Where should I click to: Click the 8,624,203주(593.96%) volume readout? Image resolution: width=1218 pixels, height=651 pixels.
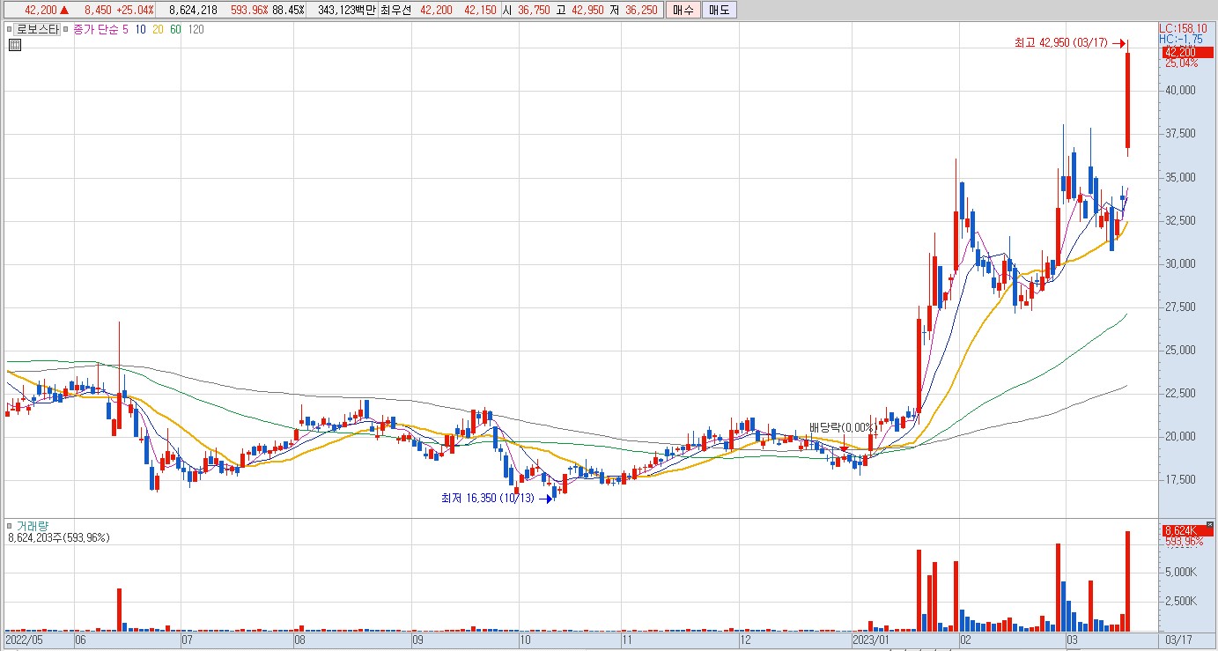coord(58,537)
